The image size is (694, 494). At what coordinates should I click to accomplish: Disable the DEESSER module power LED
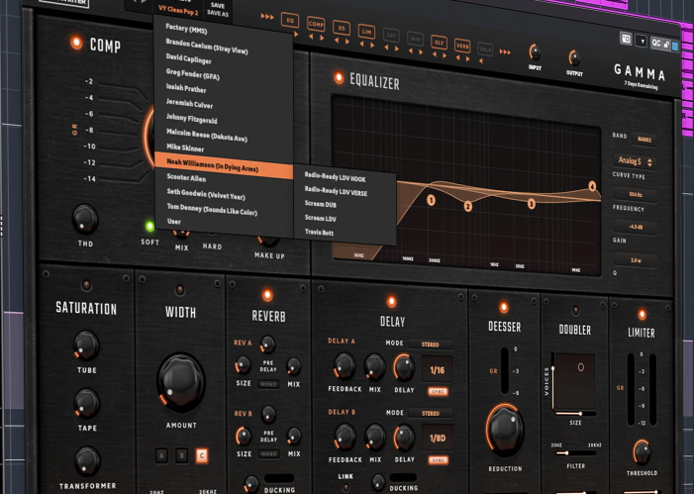tap(504, 307)
